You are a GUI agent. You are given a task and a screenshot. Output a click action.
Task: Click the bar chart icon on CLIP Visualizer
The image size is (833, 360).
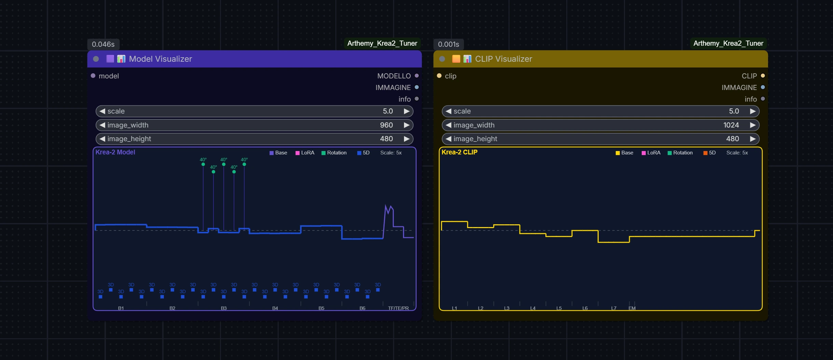point(467,59)
